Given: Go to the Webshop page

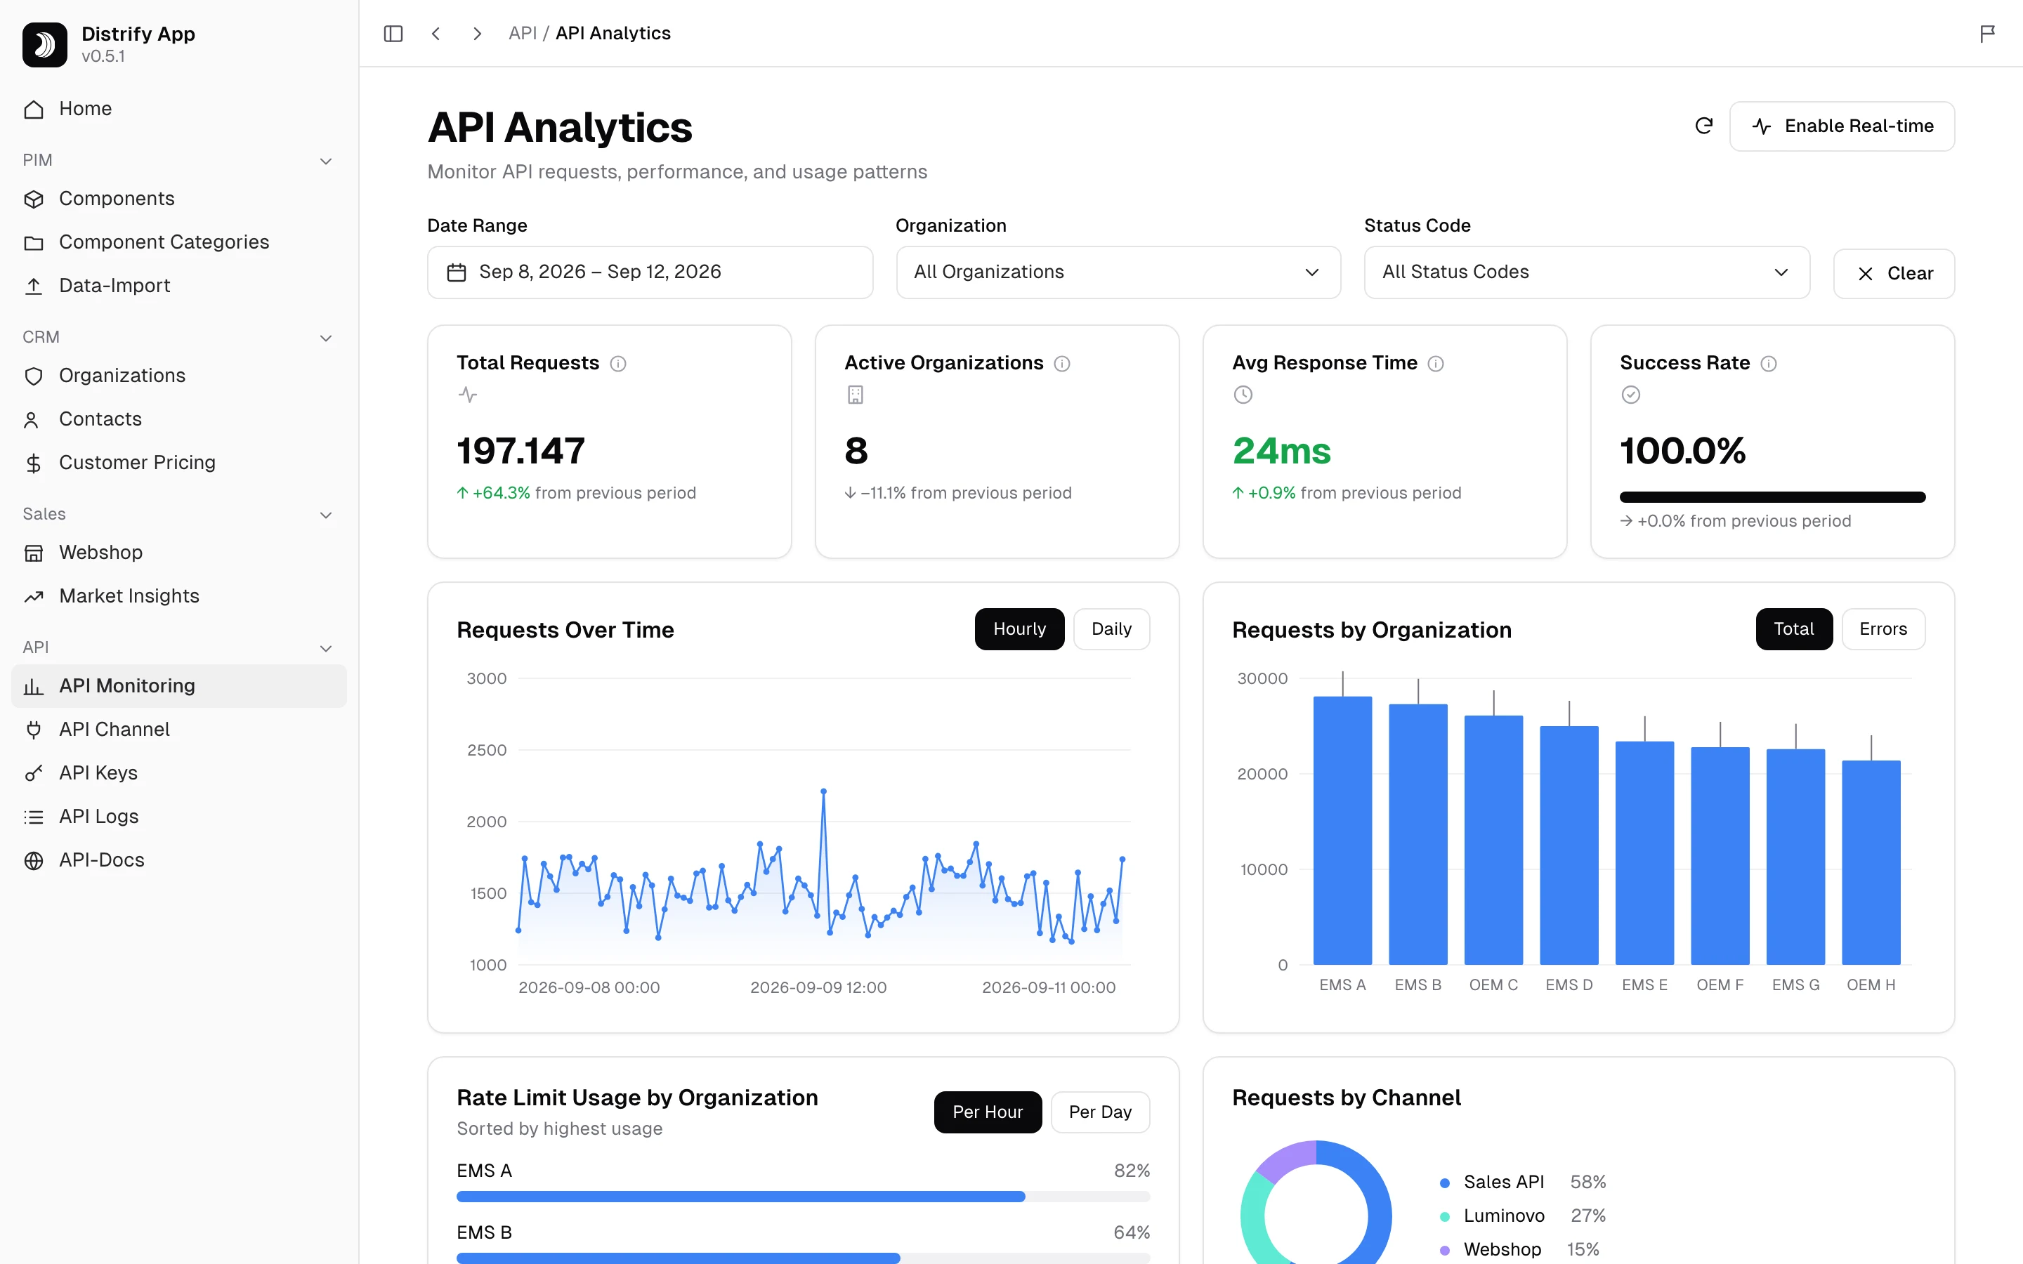Looking at the screenshot, I should point(179,553).
